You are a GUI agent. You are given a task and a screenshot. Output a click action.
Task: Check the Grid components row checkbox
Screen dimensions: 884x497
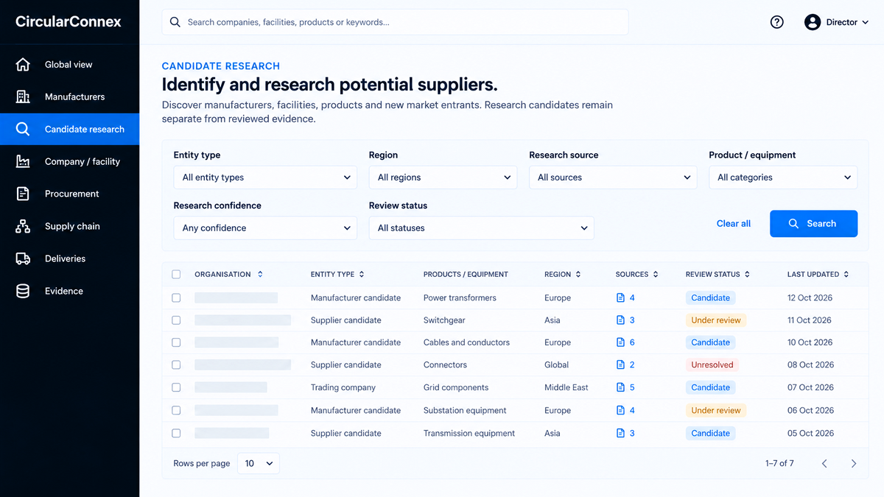tap(176, 387)
